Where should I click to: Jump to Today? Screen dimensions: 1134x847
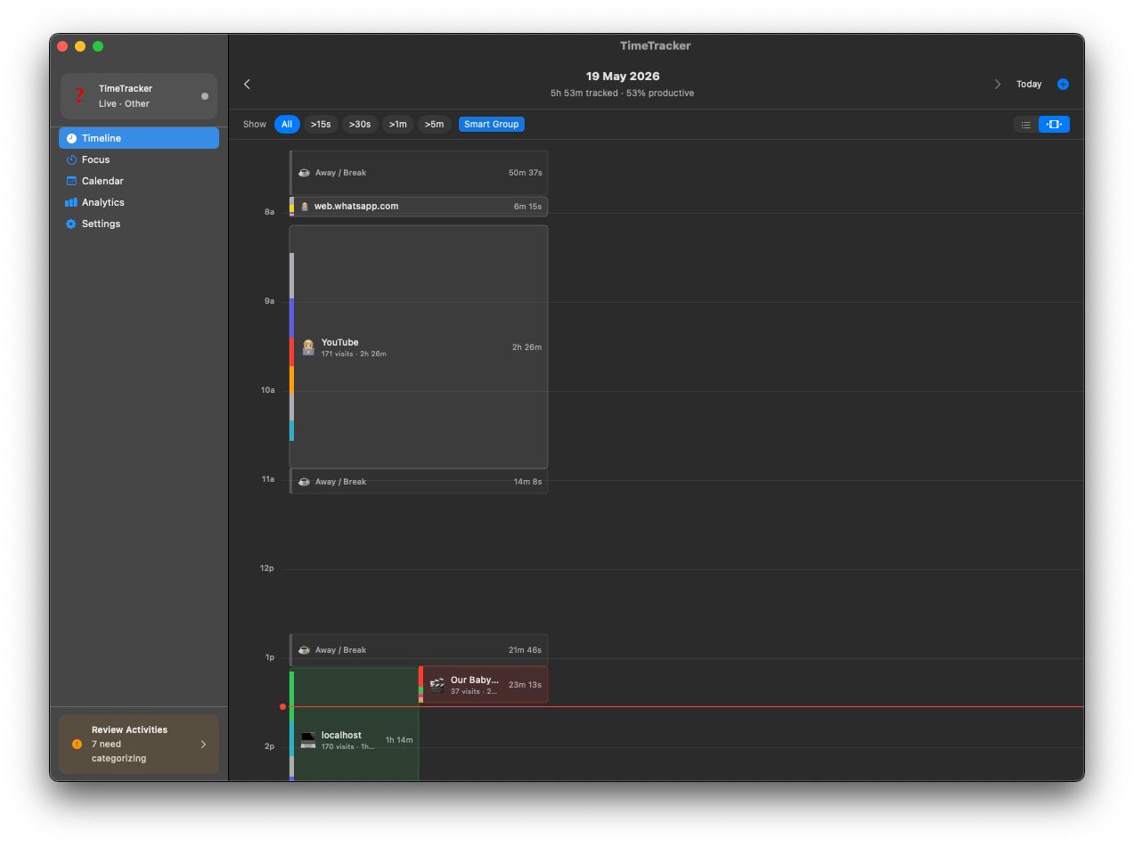click(x=1029, y=85)
